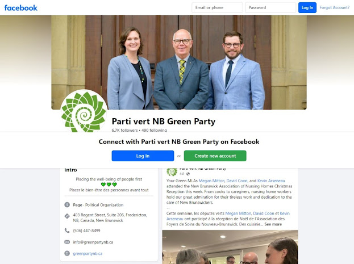Click the green Create new account button
354x264 pixels.
(215, 156)
